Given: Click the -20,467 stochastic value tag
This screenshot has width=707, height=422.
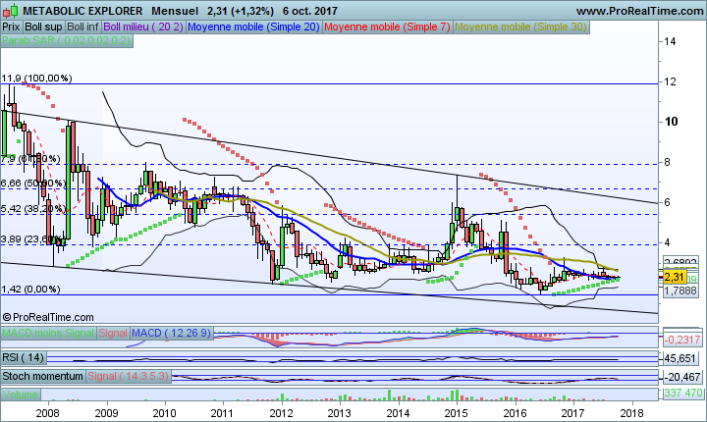Looking at the screenshot, I should (x=682, y=377).
